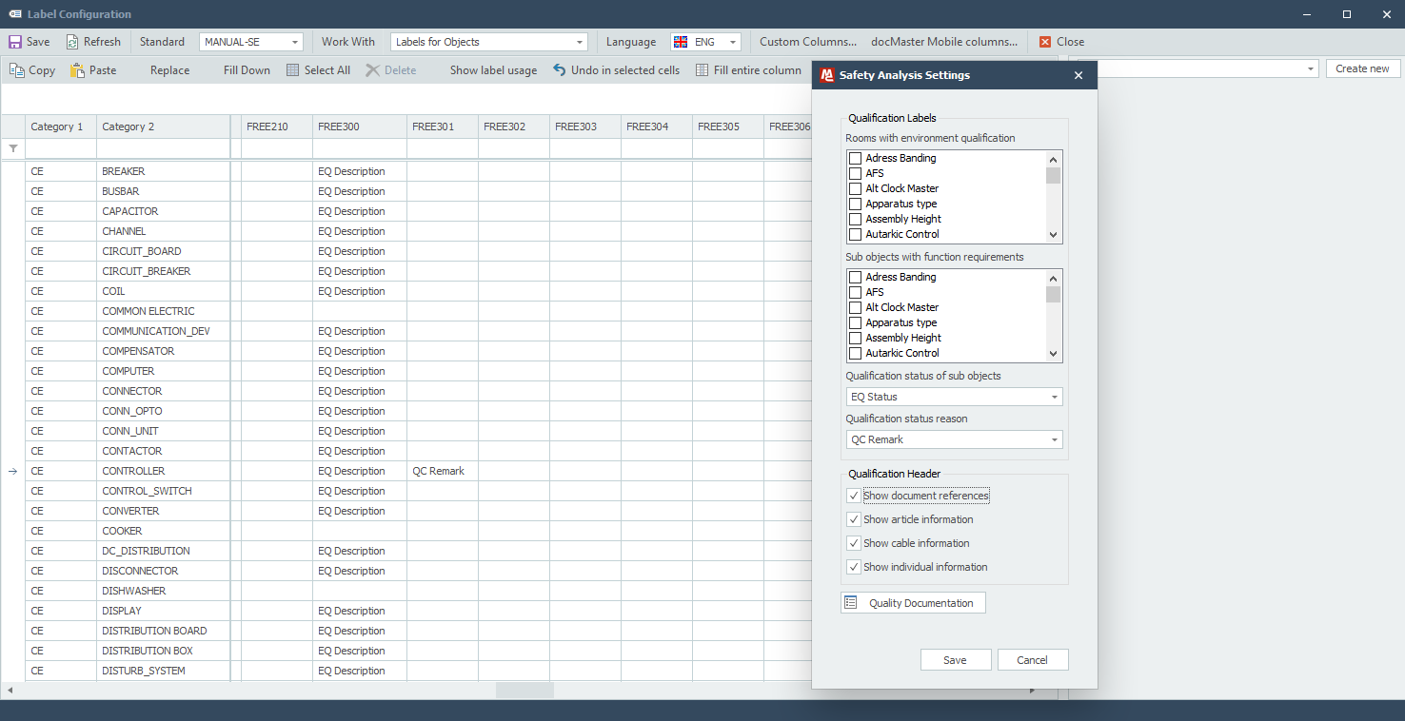Click the red Close icon in main toolbar
This screenshot has height=721, width=1405.
coord(1045,42)
